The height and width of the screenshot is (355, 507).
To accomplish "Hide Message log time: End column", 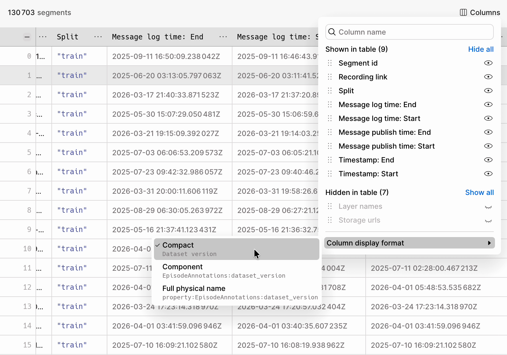I will (488, 104).
